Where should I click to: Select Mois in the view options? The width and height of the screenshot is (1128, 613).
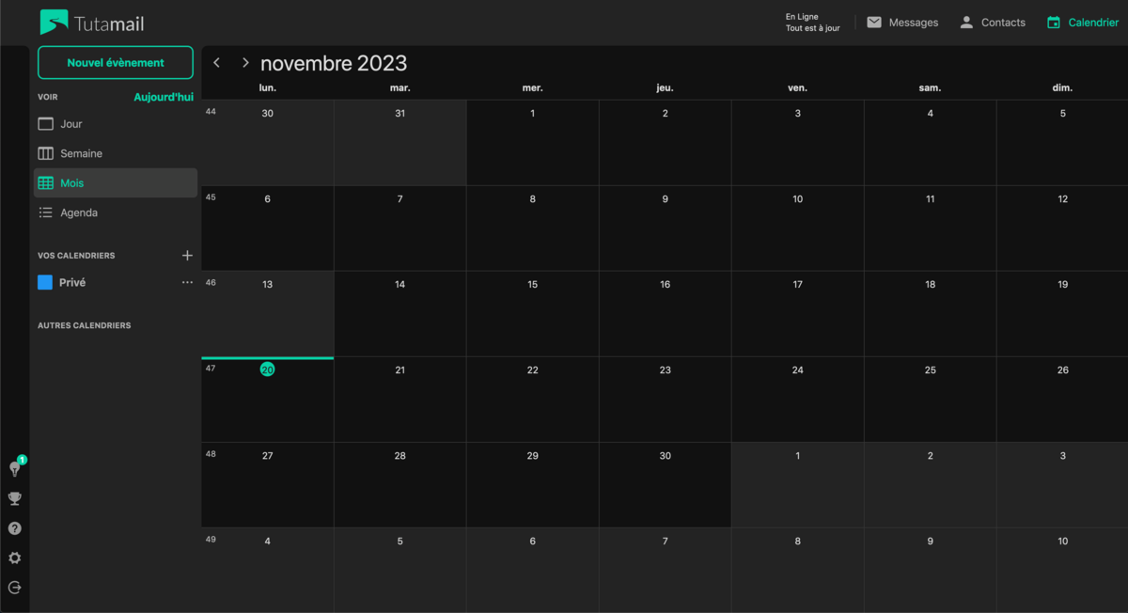tap(70, 182)
